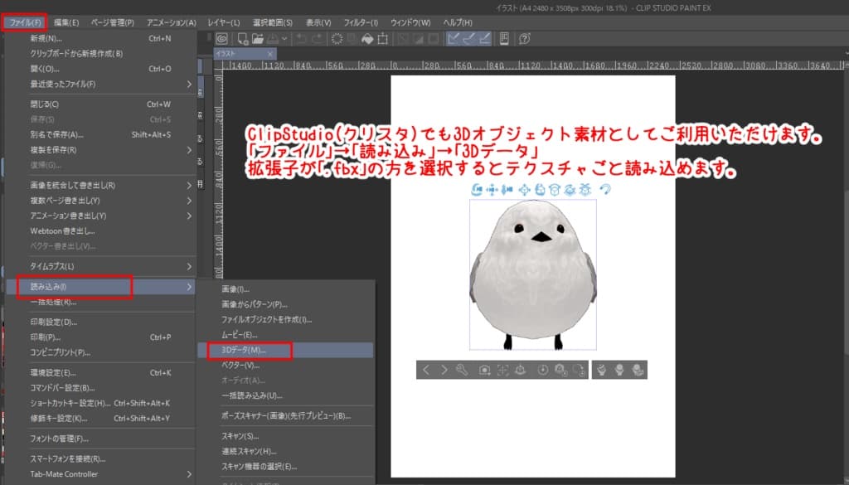The image size is (849, 485).
Task: Select the open file icon in the command bar
Action: 257,38
